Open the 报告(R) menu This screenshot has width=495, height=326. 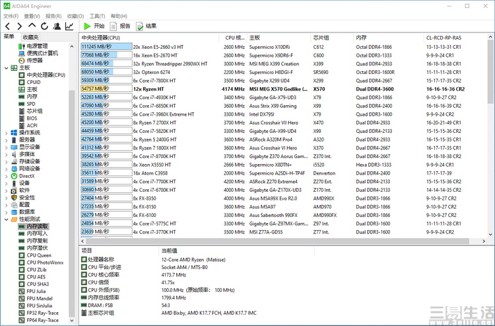53,16
